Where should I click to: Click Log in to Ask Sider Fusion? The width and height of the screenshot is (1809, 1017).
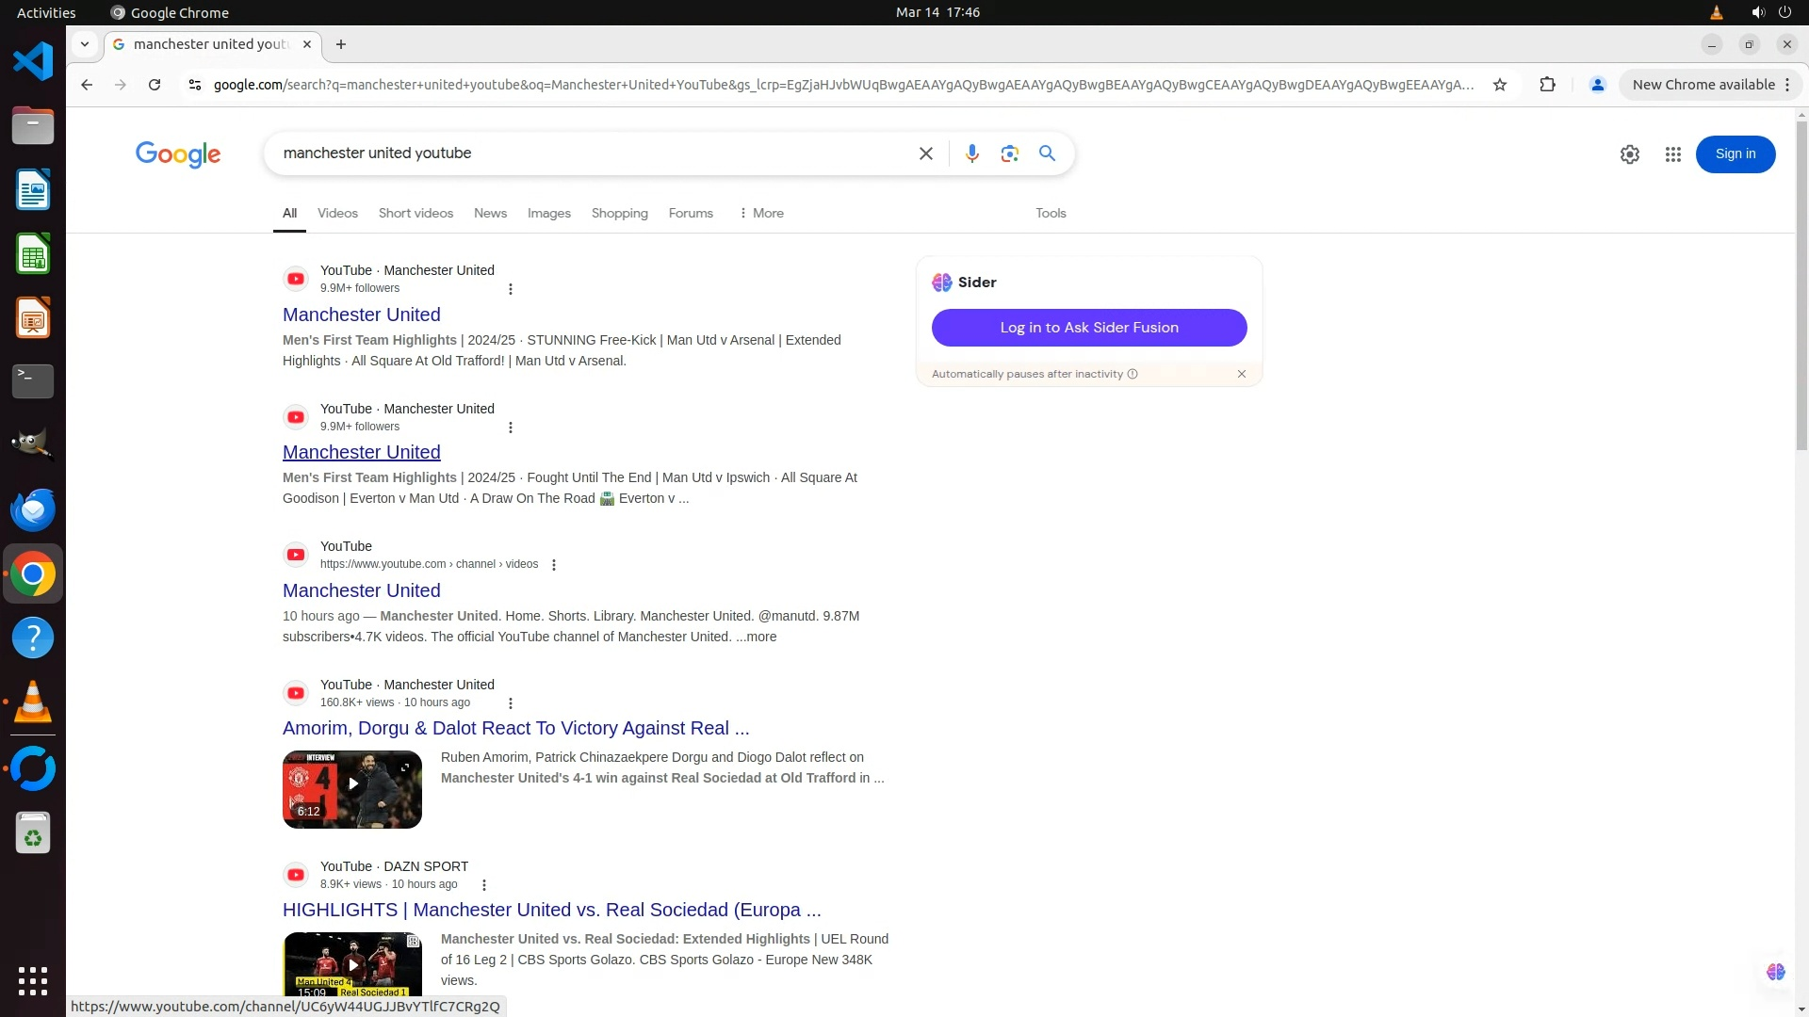[1088, 328]
